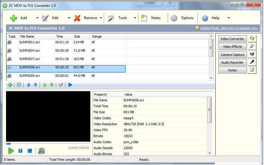264x165 pixels.
Task: Click the Edit toolbar label
Action: [55, 18]
